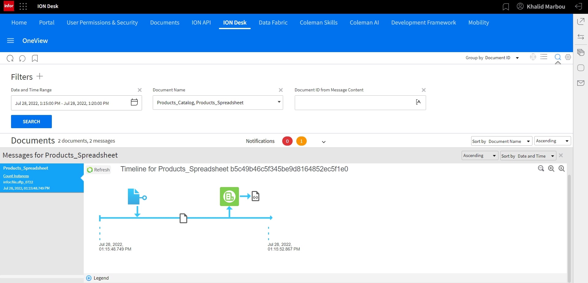Click the redo refresh toolbar icon
Viewport: 588px width, 283px height.
click(x=10, y=58)
